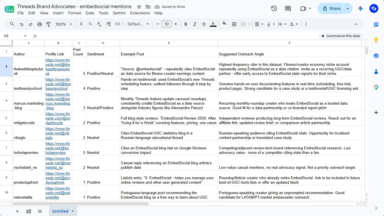Open Google Tasks side panel
This screenshot has height=216, width=384.
click(376, 56)
